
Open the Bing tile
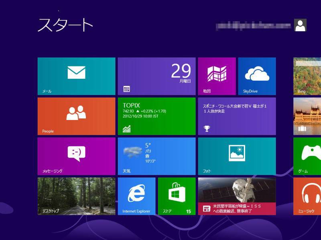(307, 76)
